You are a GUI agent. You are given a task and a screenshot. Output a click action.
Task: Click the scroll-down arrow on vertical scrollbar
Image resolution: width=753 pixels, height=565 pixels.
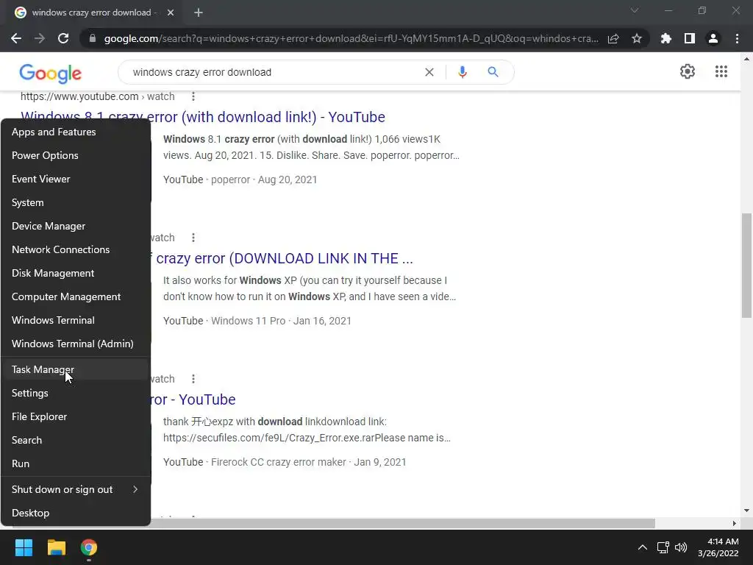pyautogui.click(x=746, y=511)
